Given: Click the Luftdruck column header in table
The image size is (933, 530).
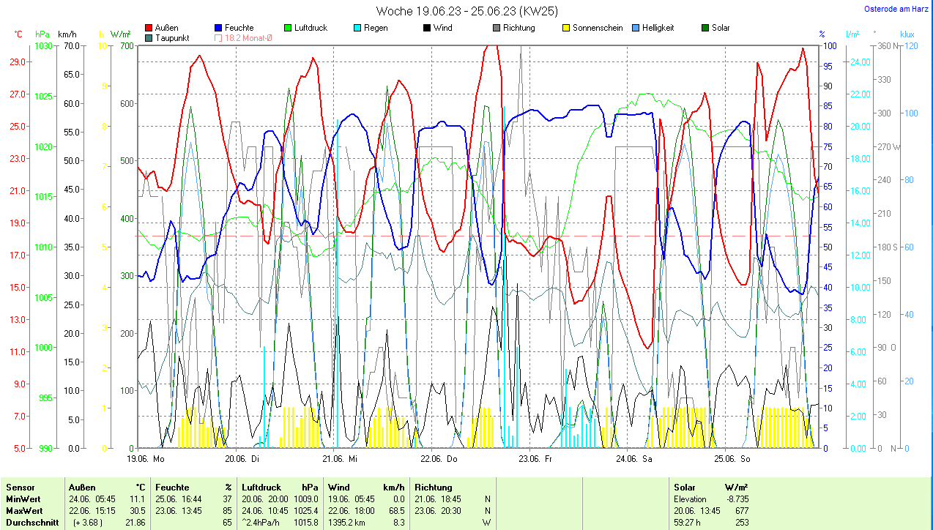Looking at the screenshot, I should coord(262,487).
